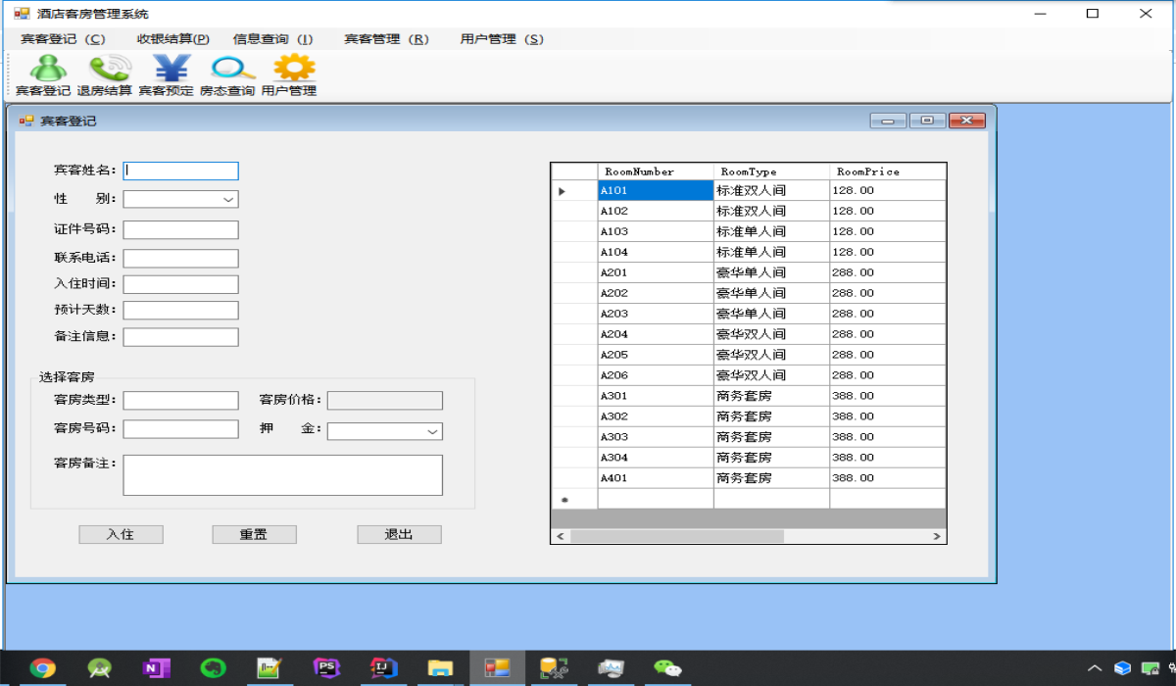Click the 重置 button
This screenshot has height=686, width=1176.
[254, 534]
